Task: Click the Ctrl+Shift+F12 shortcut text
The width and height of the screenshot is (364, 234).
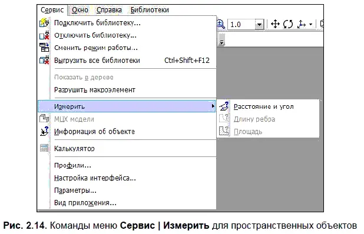Action: (x=187, y=61)
